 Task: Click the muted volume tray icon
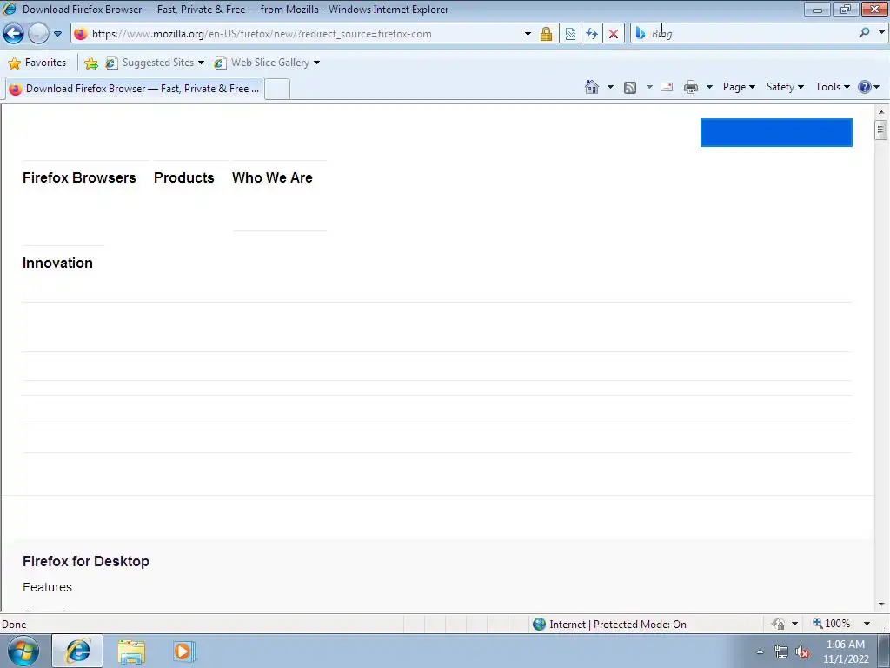pos(802,652)
